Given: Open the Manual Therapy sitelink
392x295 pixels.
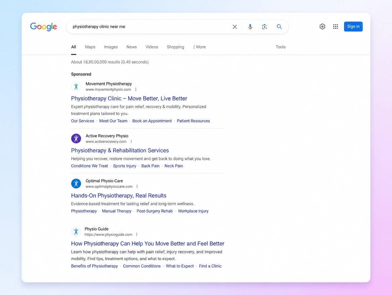Looking at the screenshot, I should click(117, 211).
